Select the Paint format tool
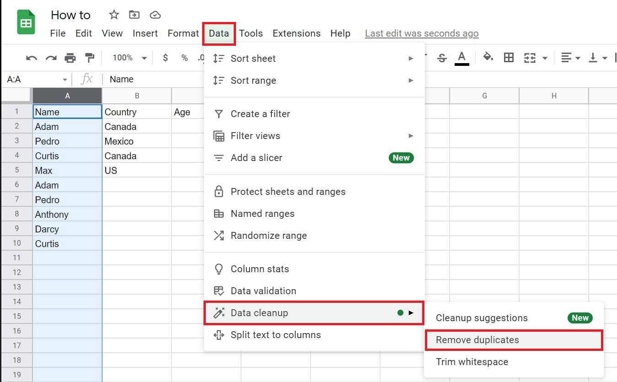The width and height of the screenshot is (617, 382). point(90,58)
